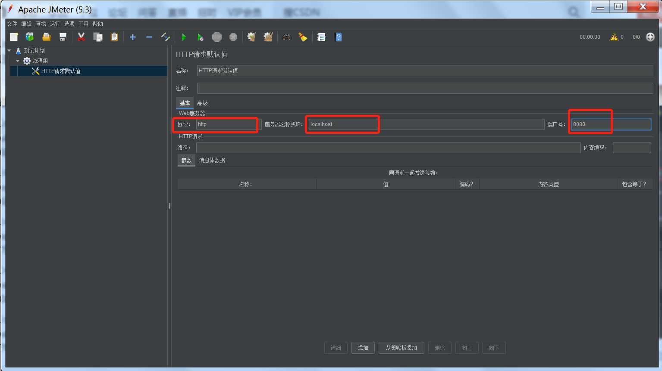Click the Paste clipboard icon

(114, 37)
